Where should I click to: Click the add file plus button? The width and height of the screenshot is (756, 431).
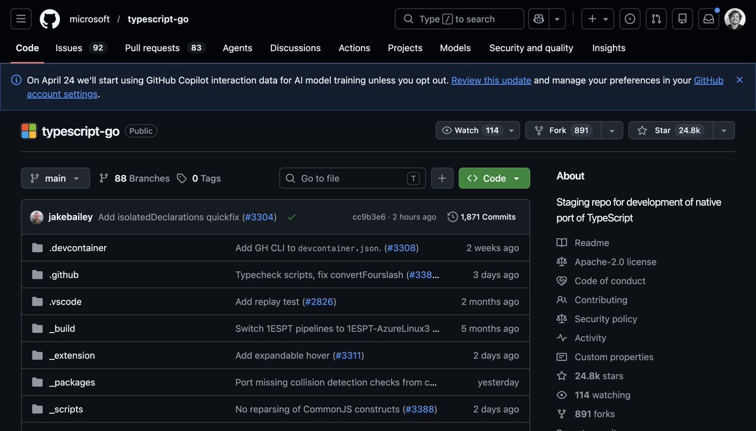point(442,178)
